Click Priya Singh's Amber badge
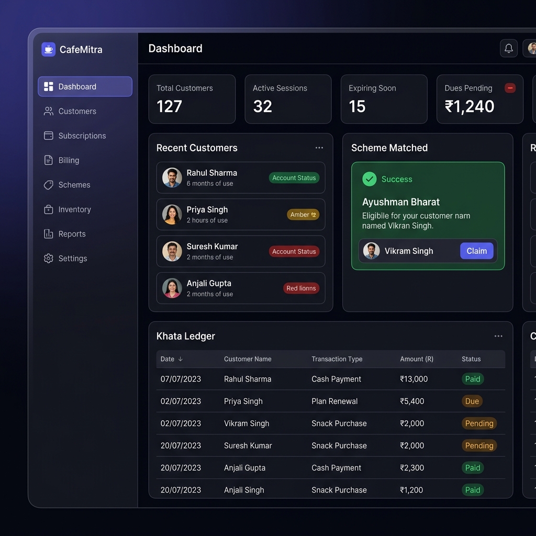Viewport: 536px width, 536px height. click(x=303, y=214)
